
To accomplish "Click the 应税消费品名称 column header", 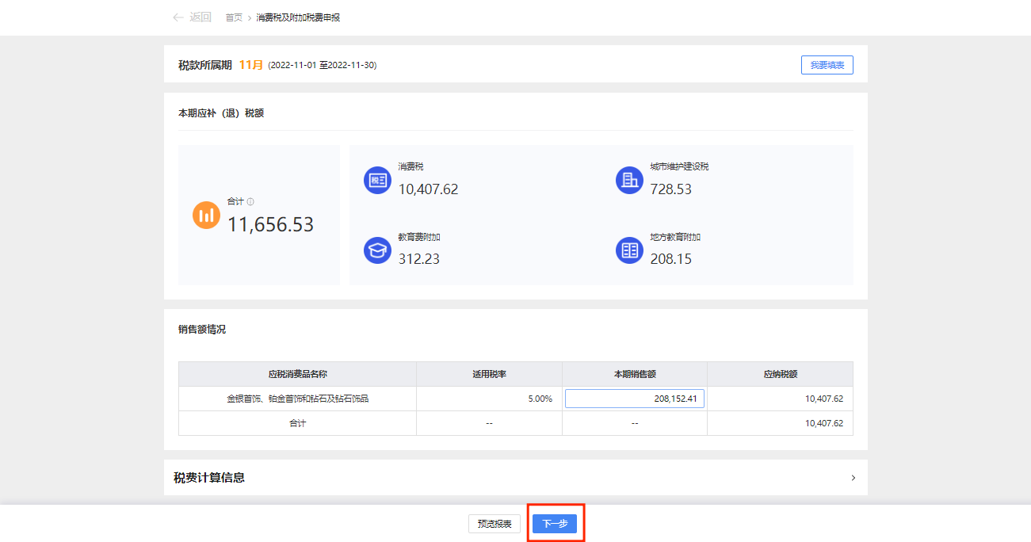I will coord(297,374).
